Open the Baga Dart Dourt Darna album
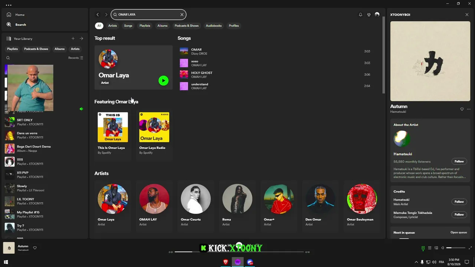The image size is (475, 267). 45,149
